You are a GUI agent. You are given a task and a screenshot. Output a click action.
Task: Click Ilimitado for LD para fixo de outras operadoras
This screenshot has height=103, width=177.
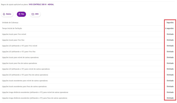pos(170,75)
